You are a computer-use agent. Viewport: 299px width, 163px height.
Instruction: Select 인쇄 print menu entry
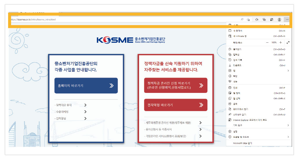(x=259, y=88)
